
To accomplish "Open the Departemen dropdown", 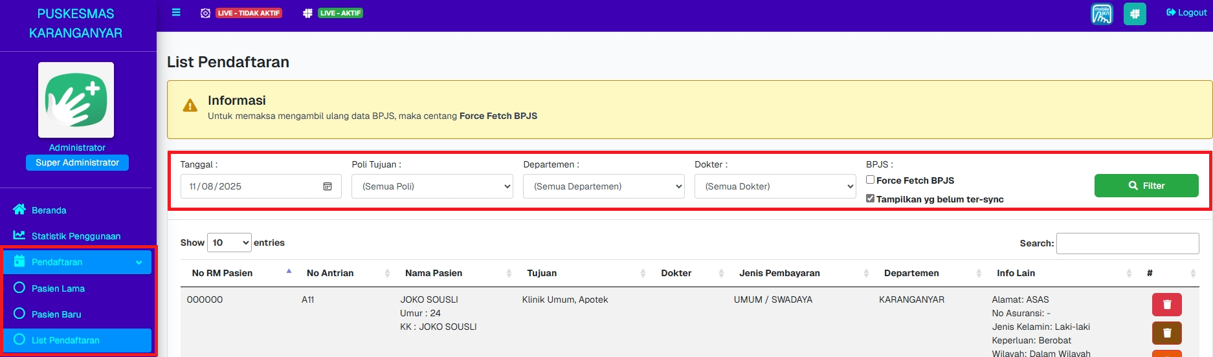I will point(603,186).
